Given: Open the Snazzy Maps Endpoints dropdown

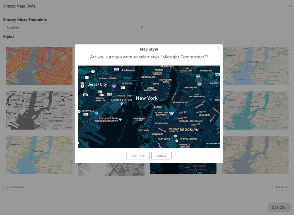Looking at the screenshot, I should coord(73,27).
